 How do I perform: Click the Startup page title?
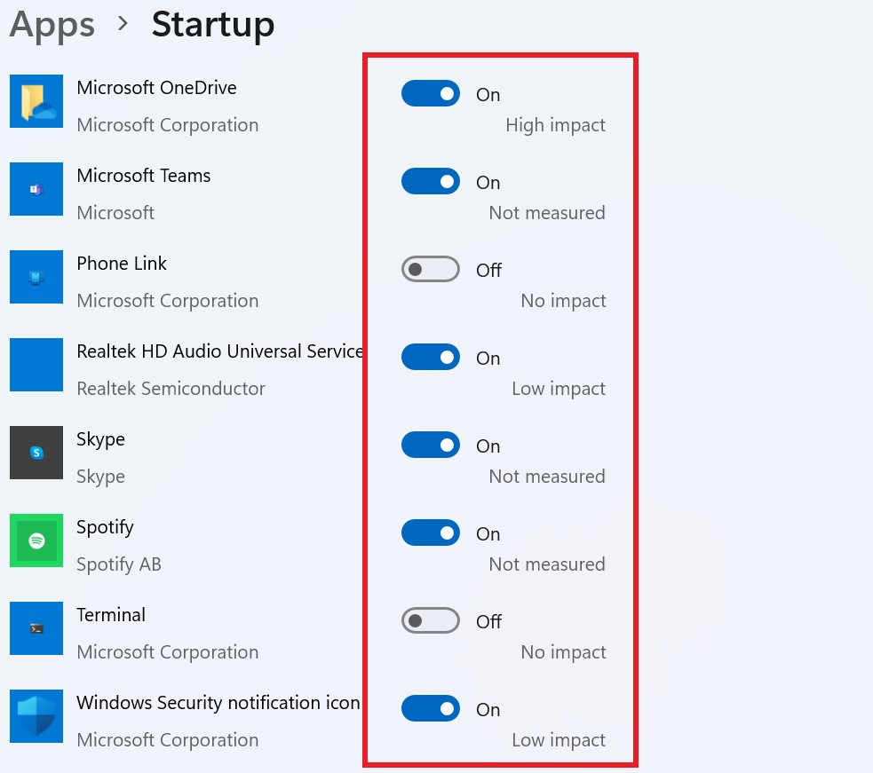[212, 25]
